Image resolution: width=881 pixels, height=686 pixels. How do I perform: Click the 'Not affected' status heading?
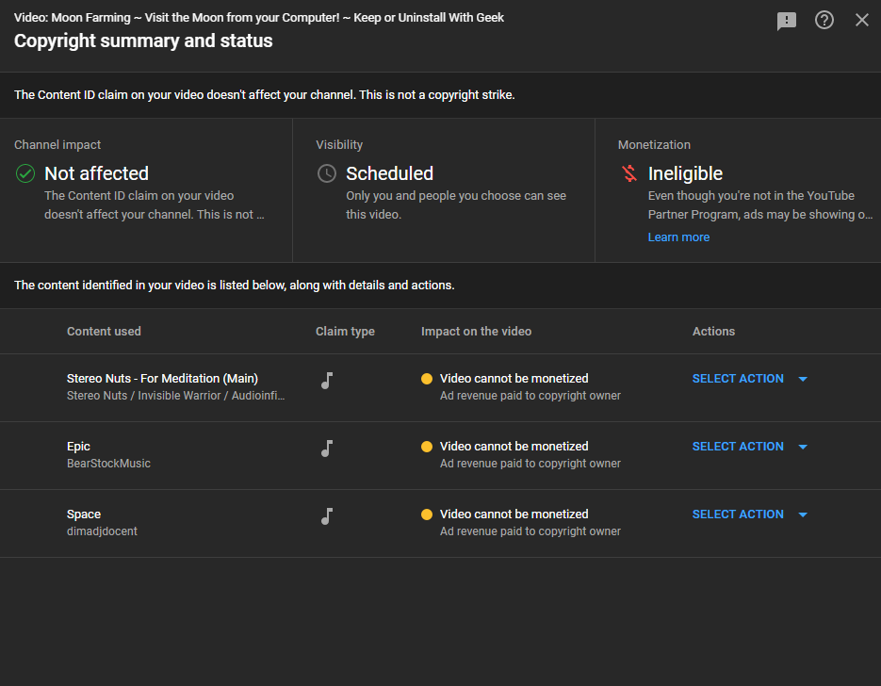click(97, 173)
